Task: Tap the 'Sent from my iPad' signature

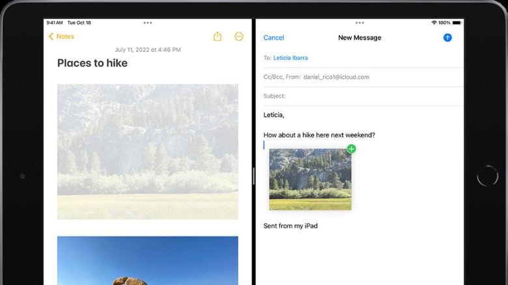Action: 290,226
